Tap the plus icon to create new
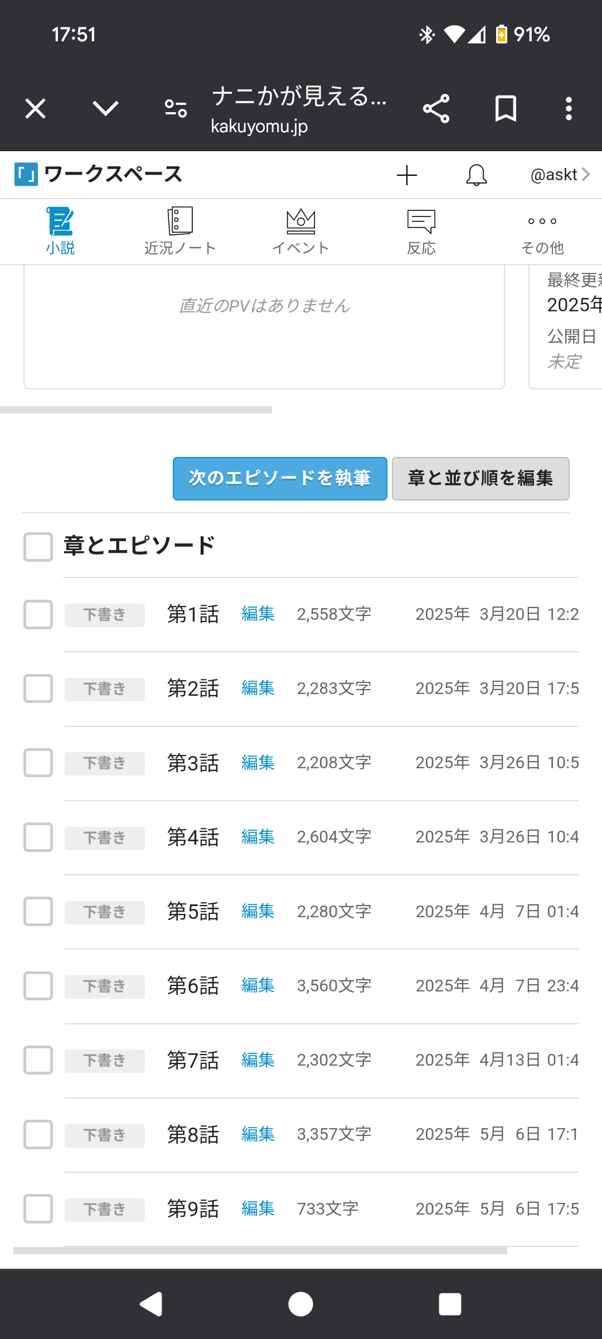Screen dimensions: 602x1339 [x=407, y=175]
